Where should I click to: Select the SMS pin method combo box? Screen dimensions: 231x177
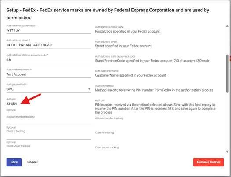(49, 89)
